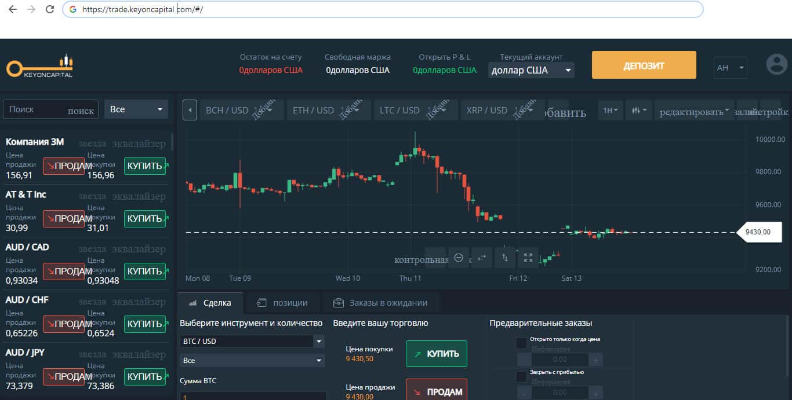The width and height of the screenshot is (792, 400).
Task: Enable 'Открыто только когда цена' checkbox
Action: pos(521,343)
